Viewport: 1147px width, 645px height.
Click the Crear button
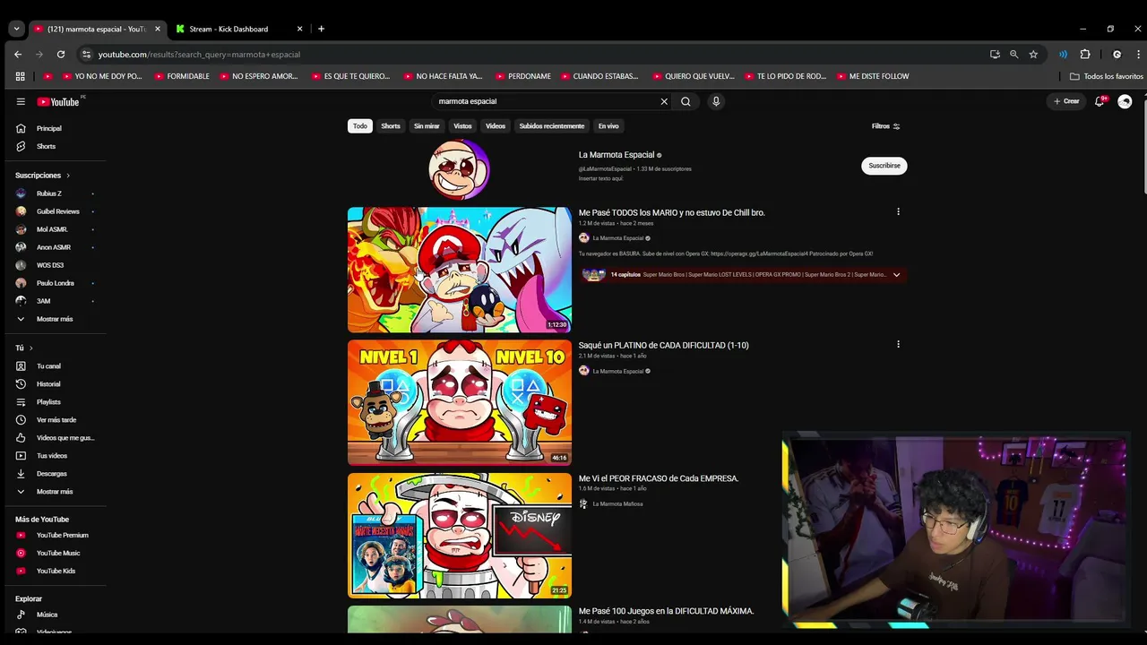pyautogui.click(x=1066, y=101)
